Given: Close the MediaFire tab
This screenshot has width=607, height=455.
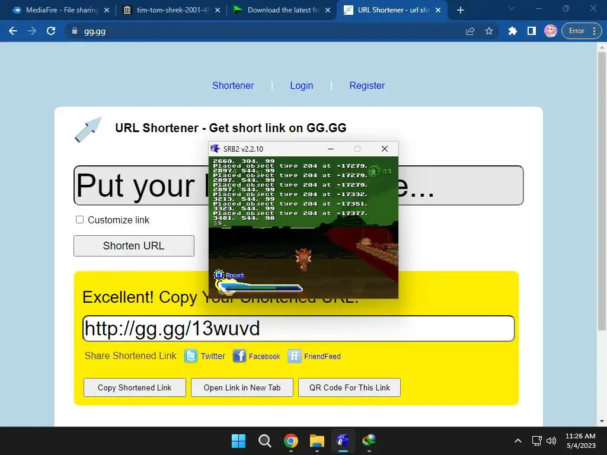Looking at the screenshot, I should coord(107,11).
